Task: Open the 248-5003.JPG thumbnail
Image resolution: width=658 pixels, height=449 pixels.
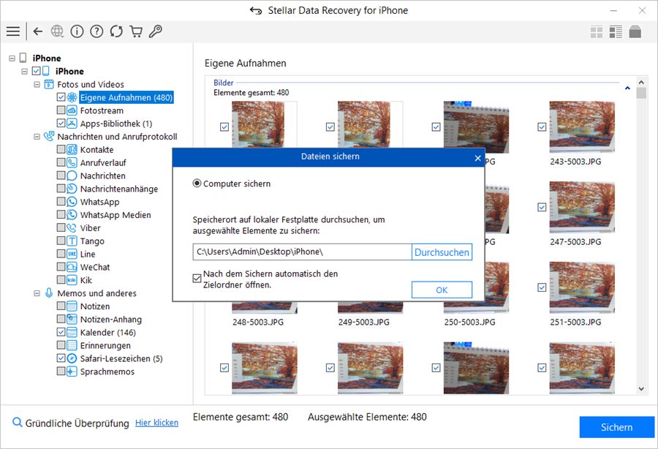Action: 265,308
